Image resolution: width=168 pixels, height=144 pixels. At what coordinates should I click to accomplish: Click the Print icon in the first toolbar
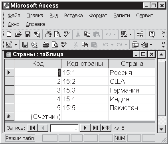point(48,34)
